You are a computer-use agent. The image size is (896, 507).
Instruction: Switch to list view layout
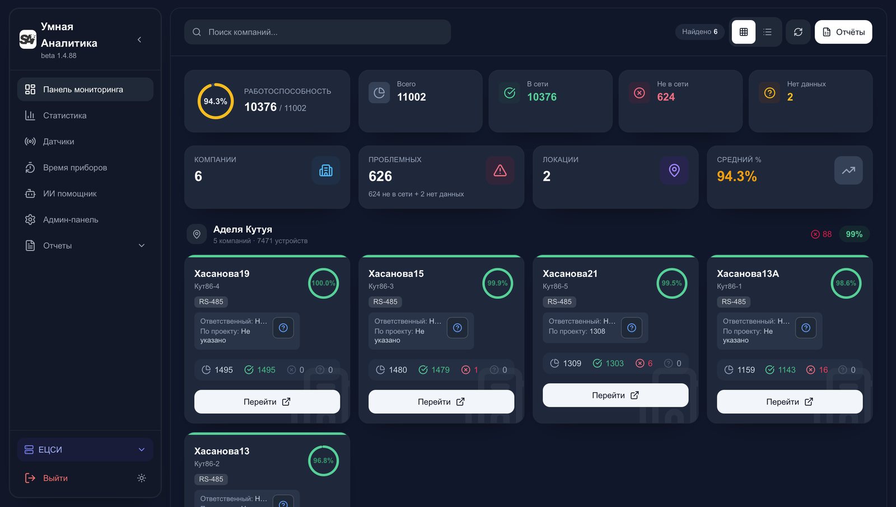click(768, 32)
